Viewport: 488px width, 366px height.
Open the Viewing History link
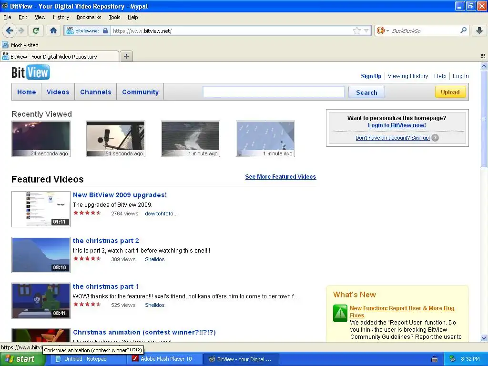point(408,76)
